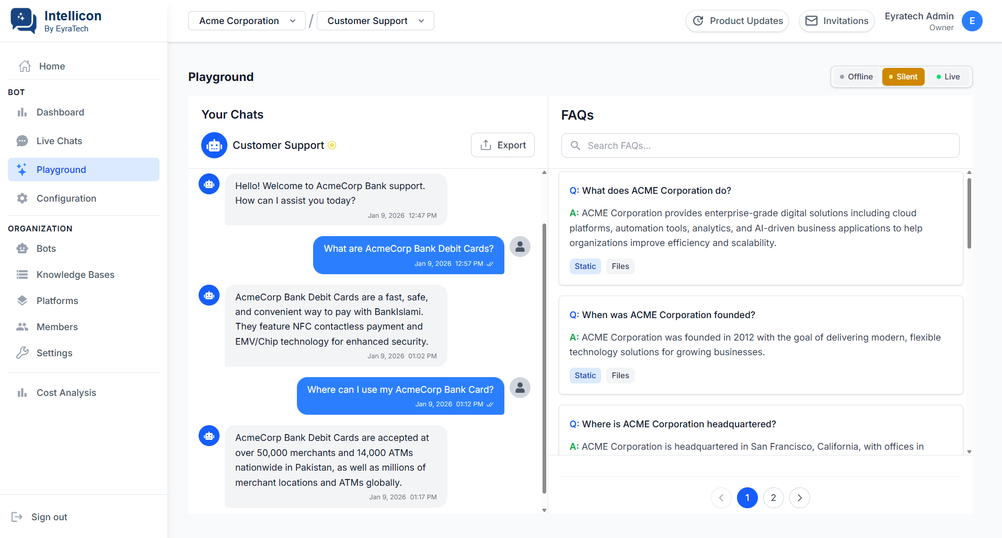Click the FAQs list vertical scrollbar

(x=969, y=213)
